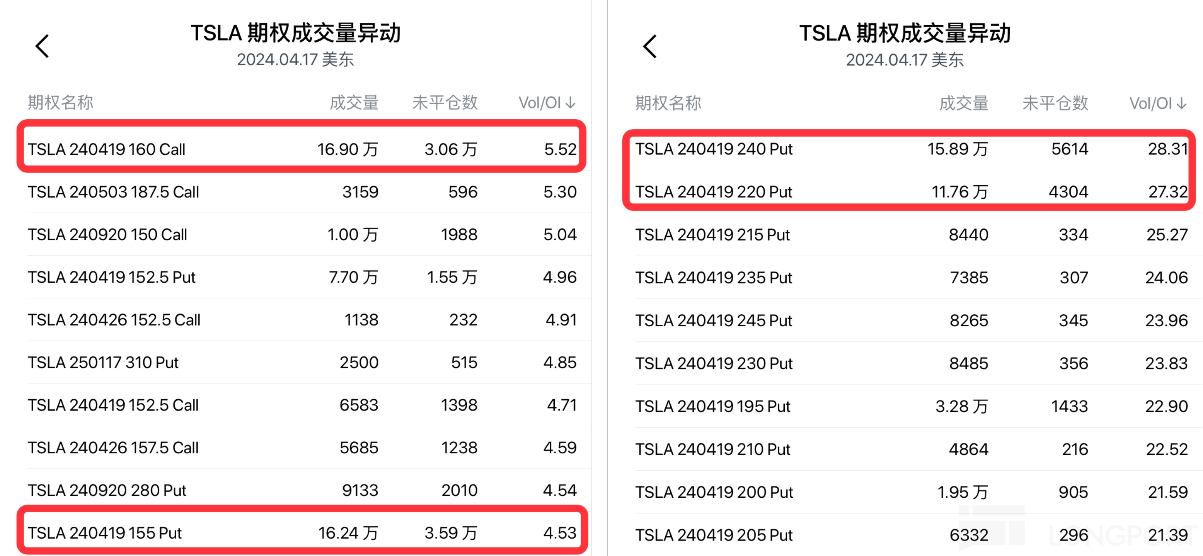Click 未平仓数 column header in right panel
This screenshot has height=556, width=1203.
point(1055,103)
